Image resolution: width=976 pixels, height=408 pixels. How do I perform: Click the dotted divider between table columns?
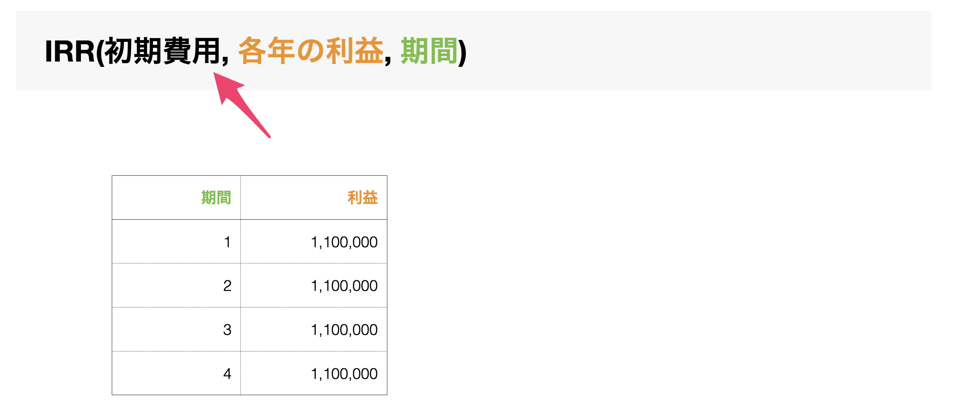click(x=240, y=285)
